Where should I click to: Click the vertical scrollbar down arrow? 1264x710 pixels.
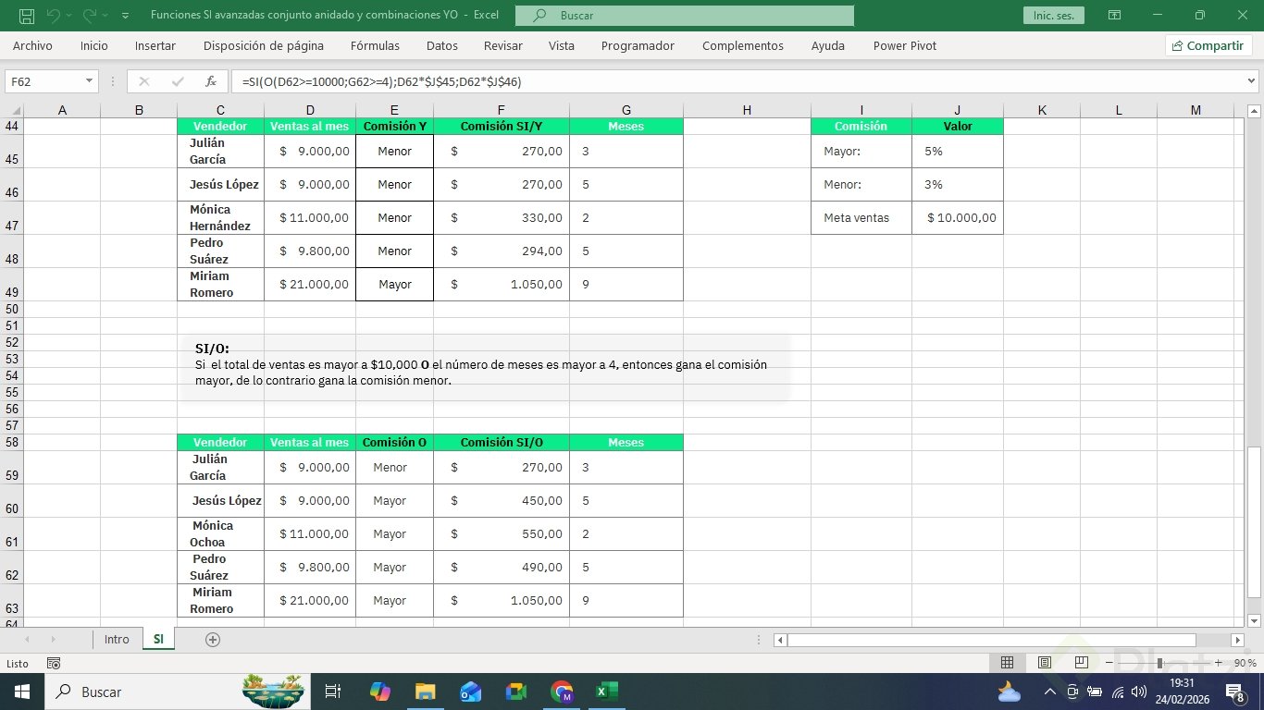[1255, 620]
